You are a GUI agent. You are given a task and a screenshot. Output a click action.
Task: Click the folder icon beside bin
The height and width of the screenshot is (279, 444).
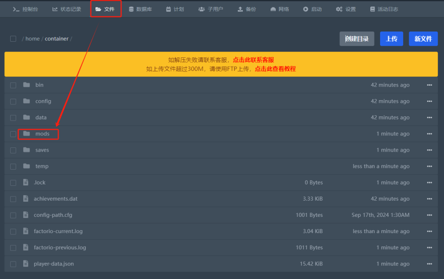[x=26, y=85]
